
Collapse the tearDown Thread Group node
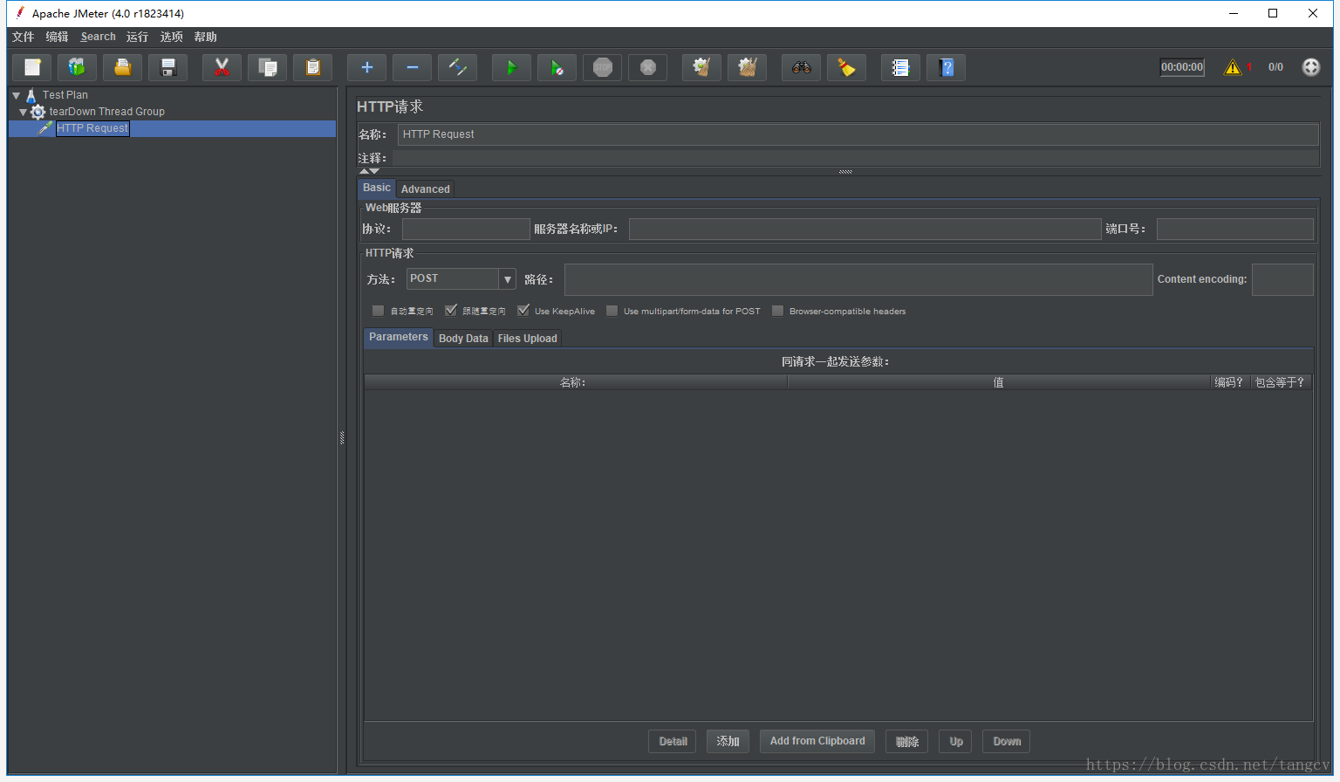23,112
